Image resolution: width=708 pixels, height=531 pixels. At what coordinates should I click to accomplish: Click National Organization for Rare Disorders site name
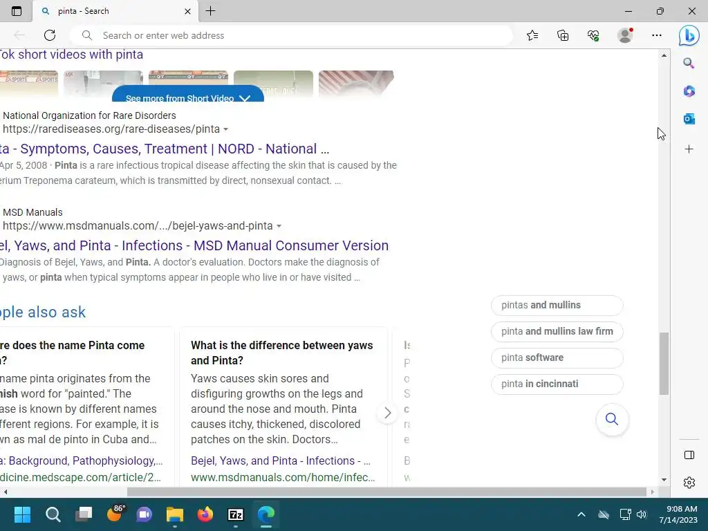tap(89, 115)
